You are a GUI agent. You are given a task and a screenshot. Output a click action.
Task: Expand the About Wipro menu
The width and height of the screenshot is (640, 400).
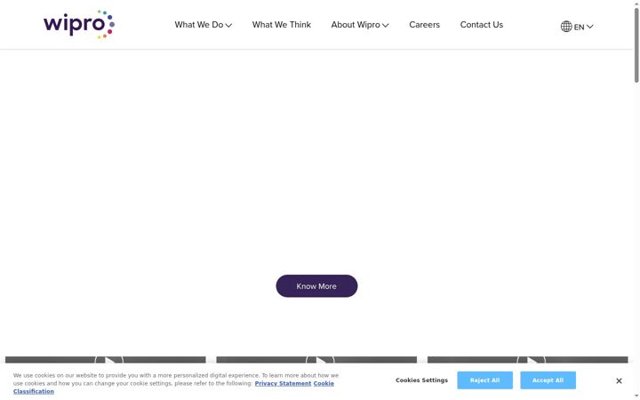[360, 25]
